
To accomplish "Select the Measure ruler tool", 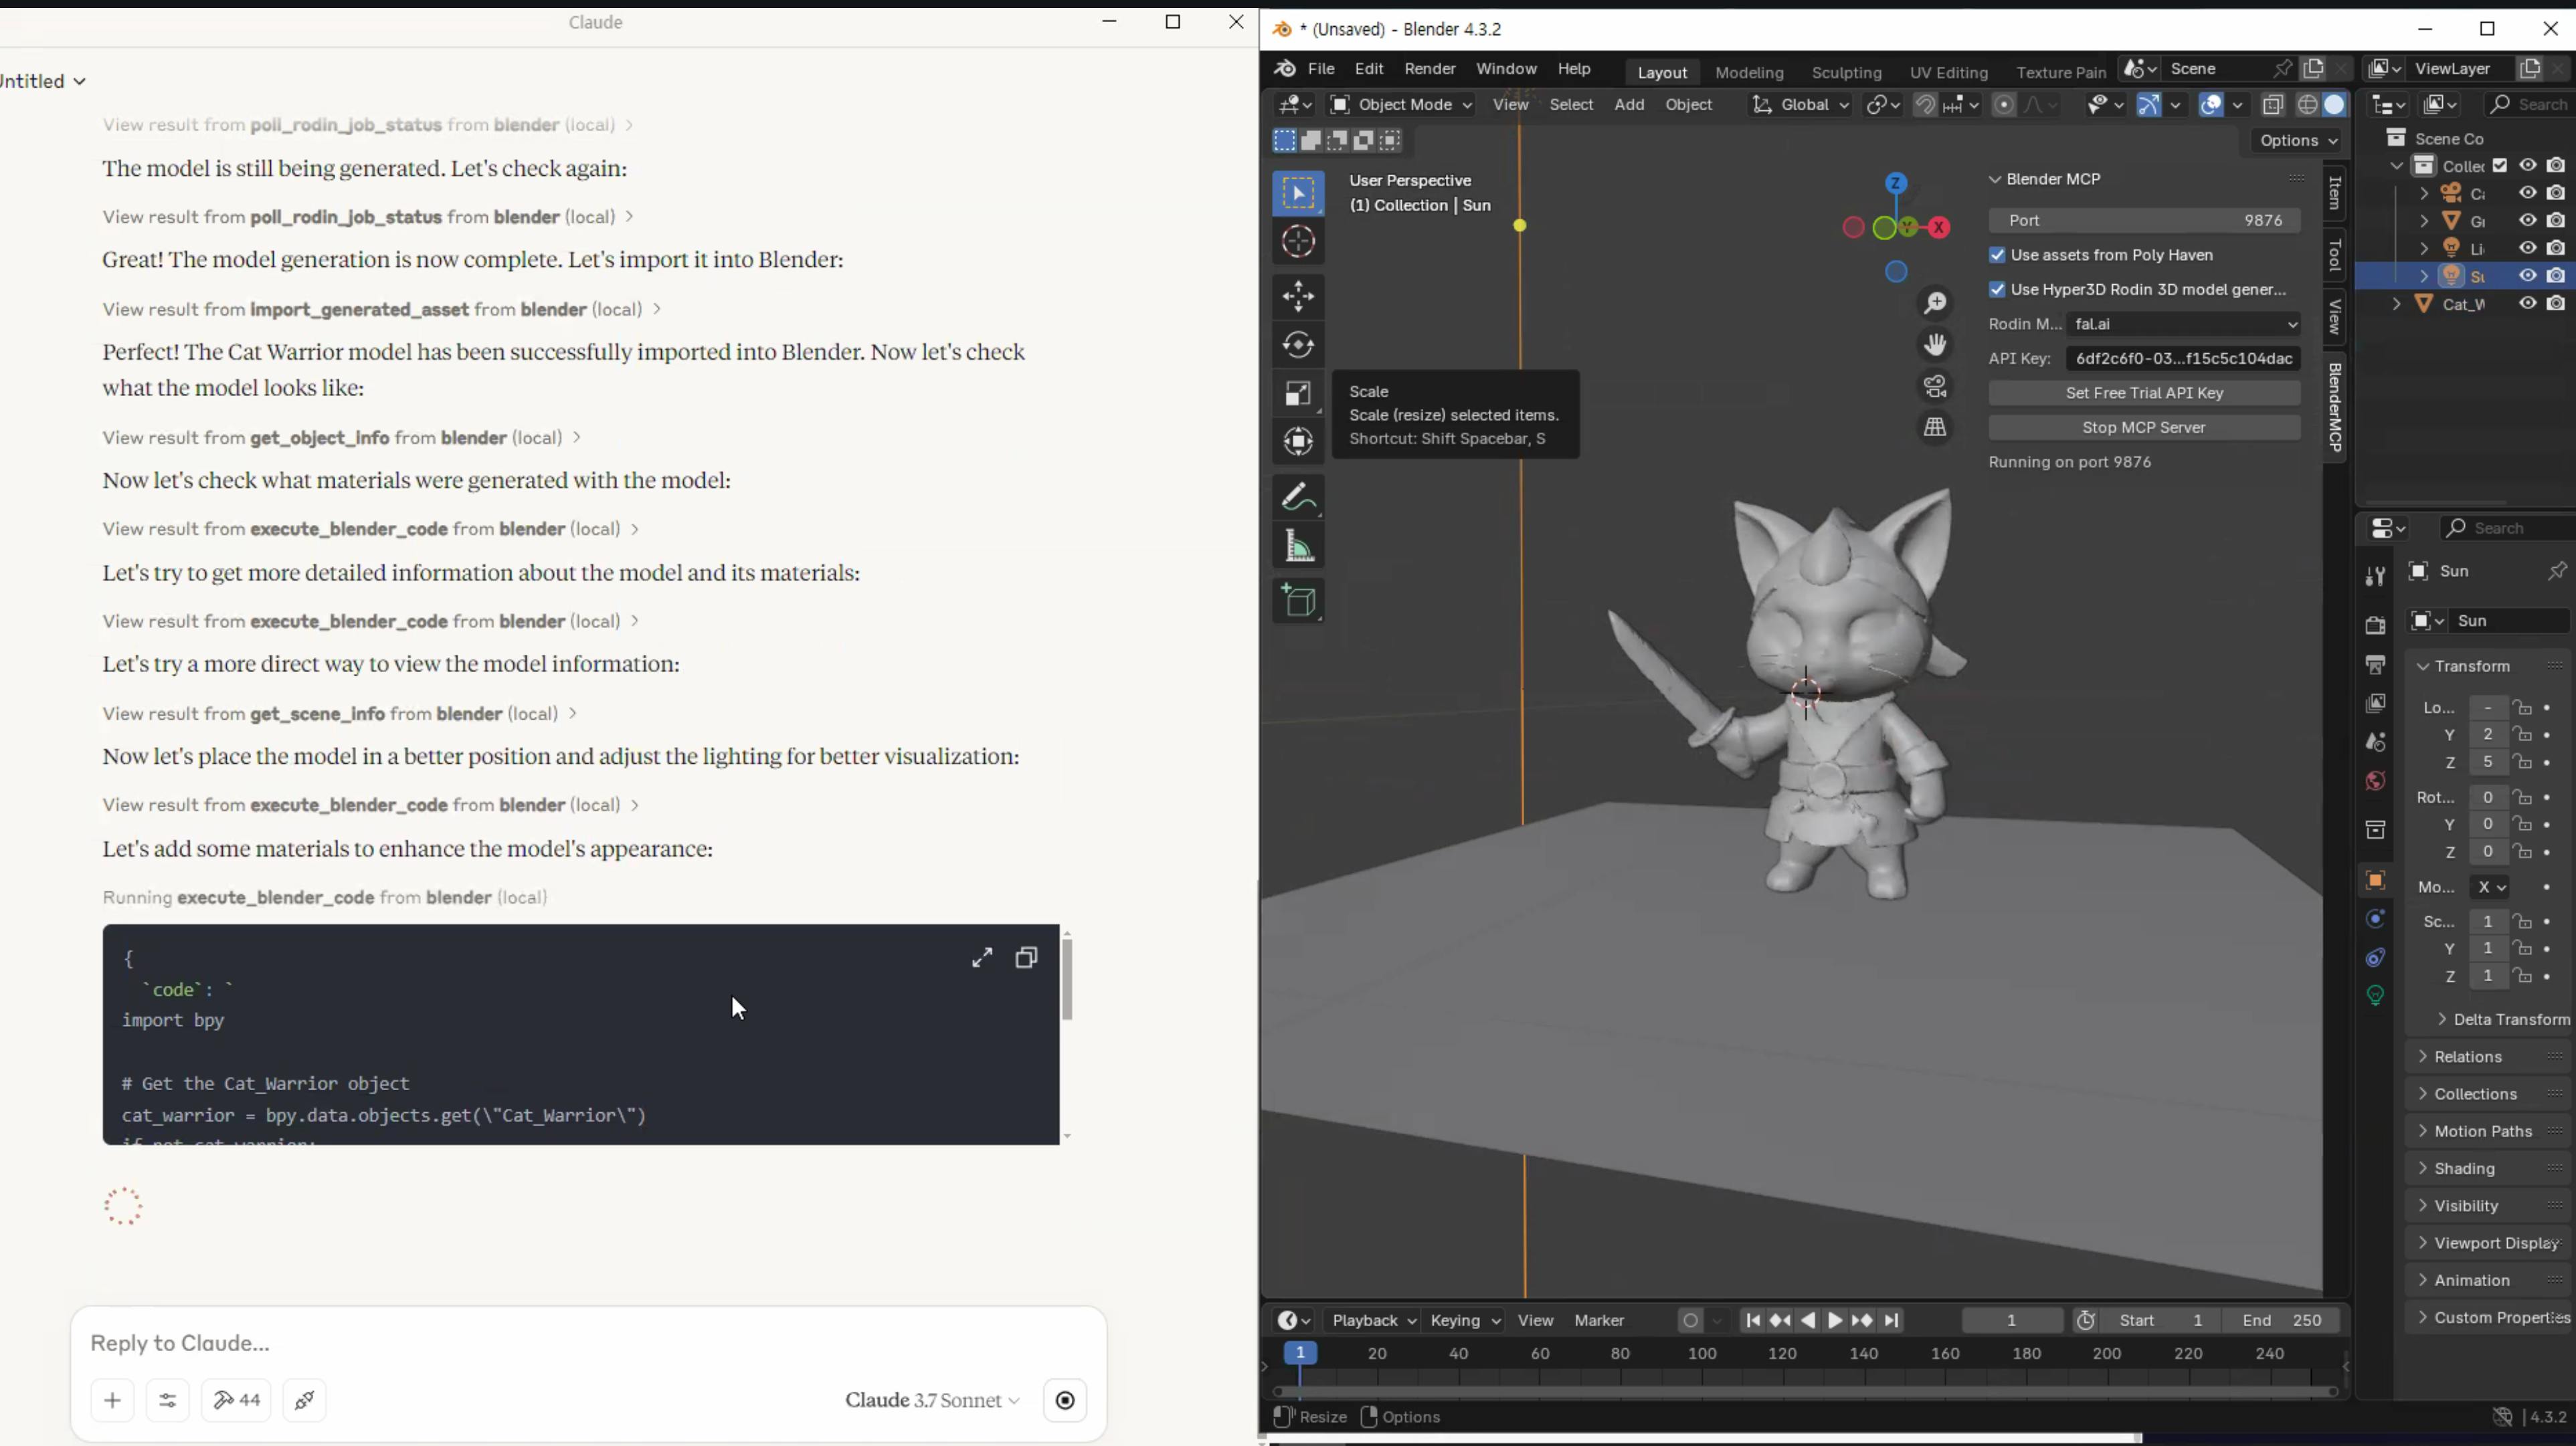I will 1298,546.
